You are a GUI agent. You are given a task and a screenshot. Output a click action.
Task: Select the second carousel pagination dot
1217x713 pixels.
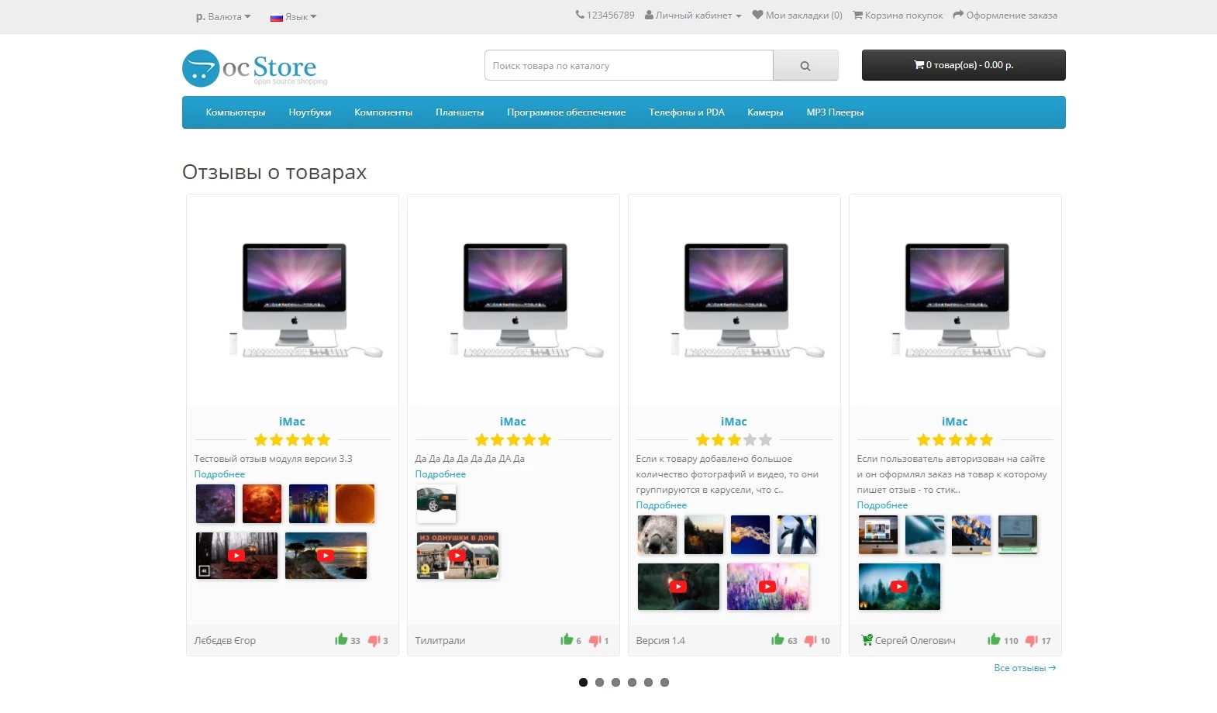coord(599,683)
